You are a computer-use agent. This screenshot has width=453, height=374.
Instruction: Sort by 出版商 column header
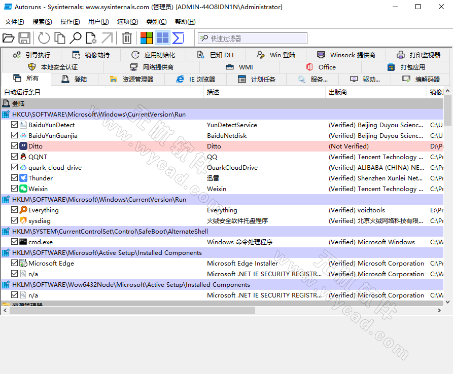click(376, 92)
